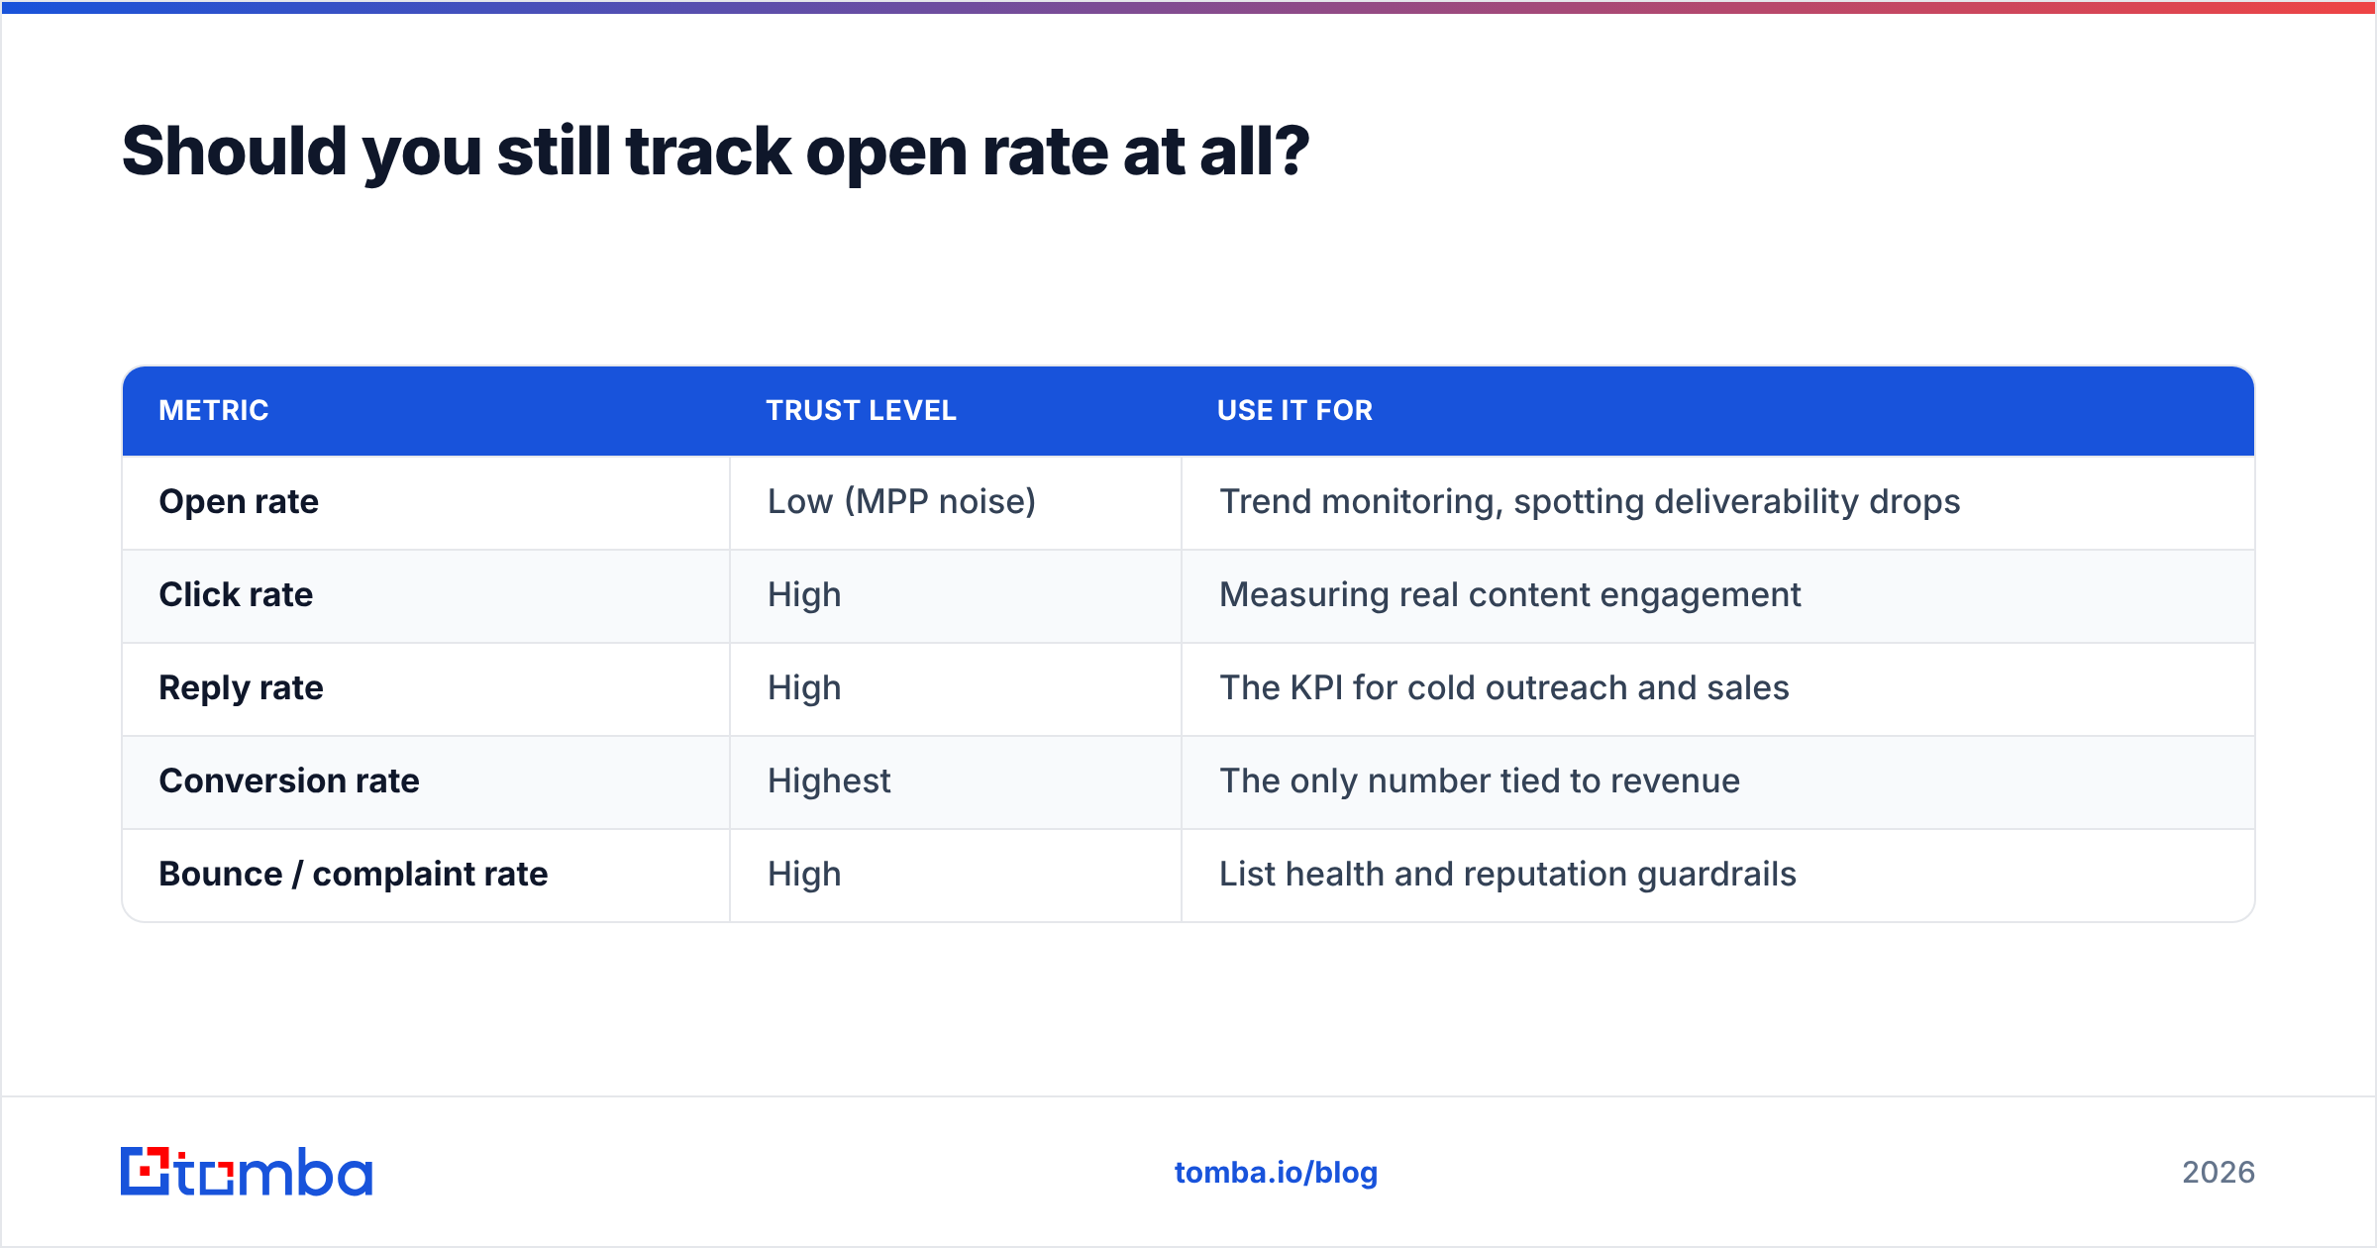This screenshot has height=1248, width=2377.
Task: Click the heading 'Should you still track open rate at all?'
Action: click(x=716, y=152)
